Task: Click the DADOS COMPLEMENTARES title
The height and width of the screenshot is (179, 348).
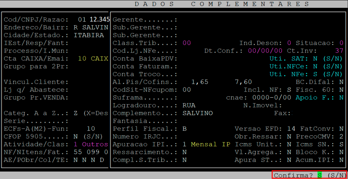Action: (222, 4)
